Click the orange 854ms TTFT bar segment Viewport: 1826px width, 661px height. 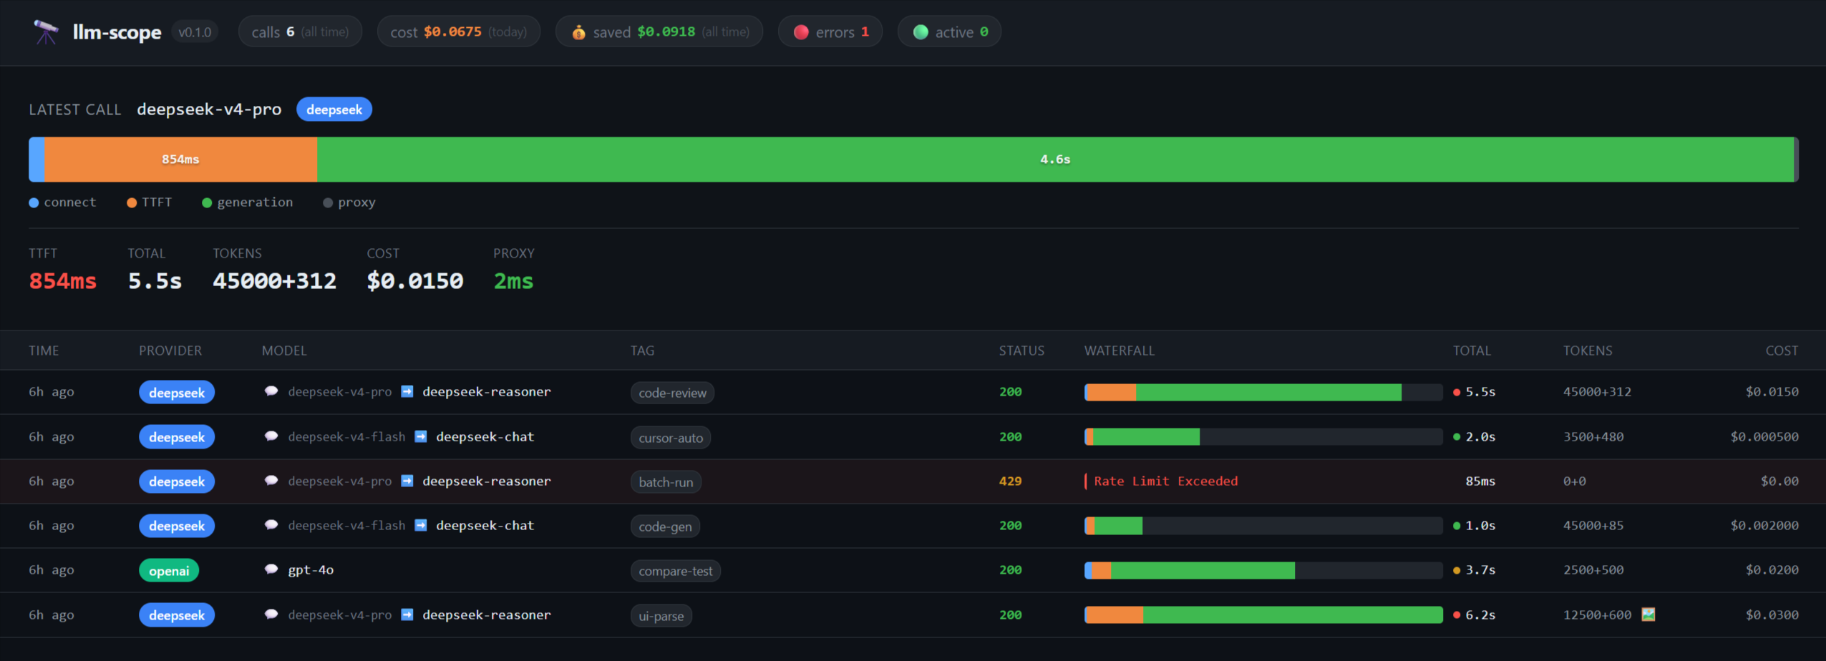[180, 160]
